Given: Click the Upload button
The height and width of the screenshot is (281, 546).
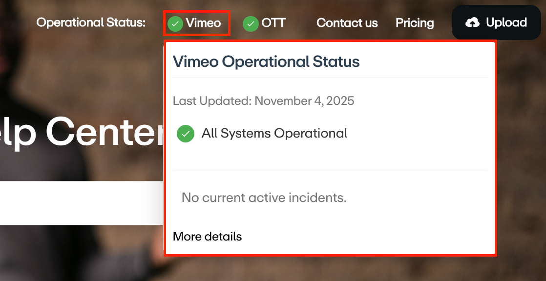Looking at the screenshot, I should (x=496, y=22).
